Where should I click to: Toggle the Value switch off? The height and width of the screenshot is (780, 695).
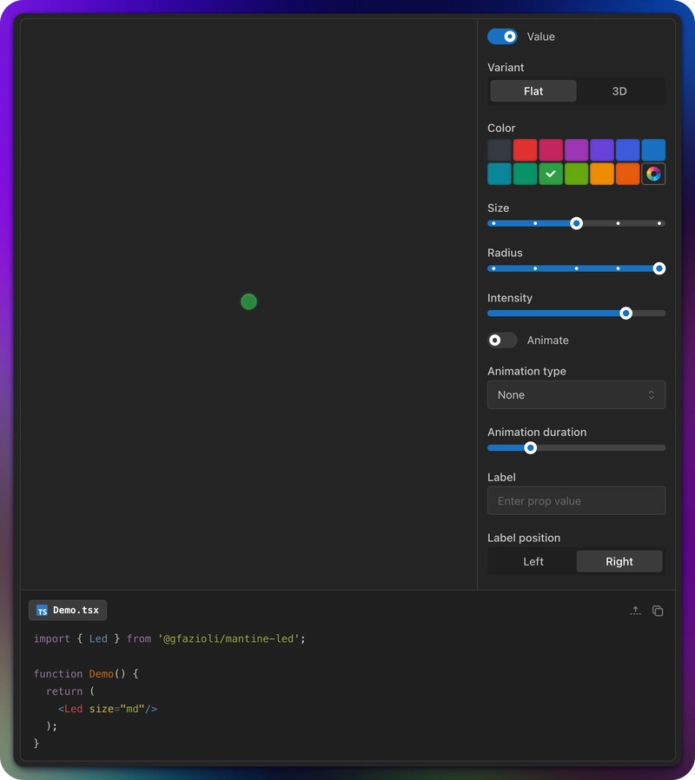(502, 36)
